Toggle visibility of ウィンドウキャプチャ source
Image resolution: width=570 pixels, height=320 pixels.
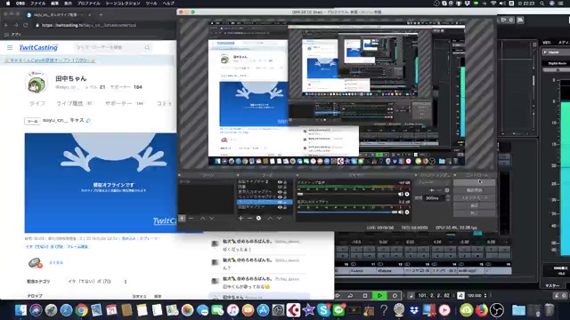pos(280,196)
